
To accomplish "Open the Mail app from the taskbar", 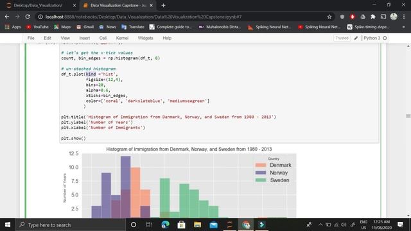I will (214, 225).
